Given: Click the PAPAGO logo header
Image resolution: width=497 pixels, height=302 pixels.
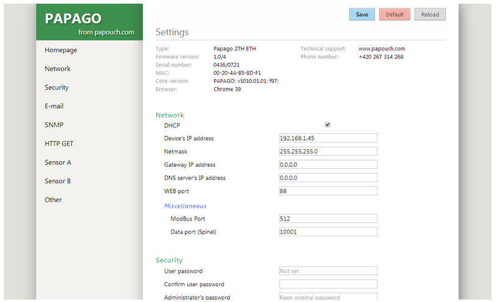Looking at the screenshot, I should tap(89, 22).
